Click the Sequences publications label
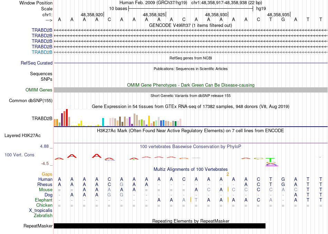This screenshot has height=234, width=328. tap(41, 74)
